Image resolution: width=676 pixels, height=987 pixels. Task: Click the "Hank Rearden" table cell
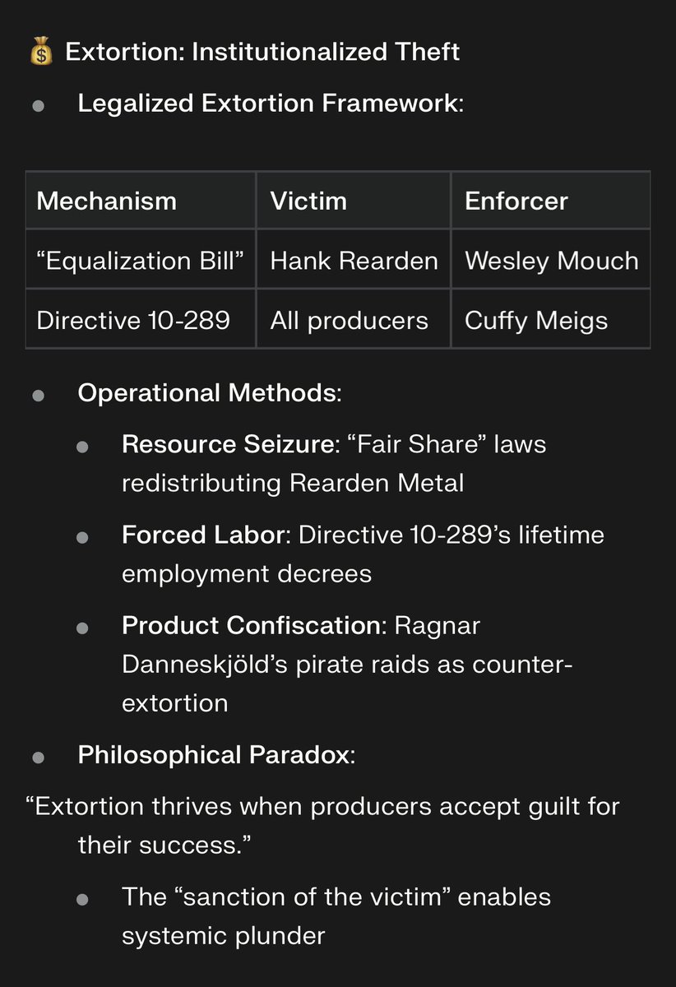(354, 261)
